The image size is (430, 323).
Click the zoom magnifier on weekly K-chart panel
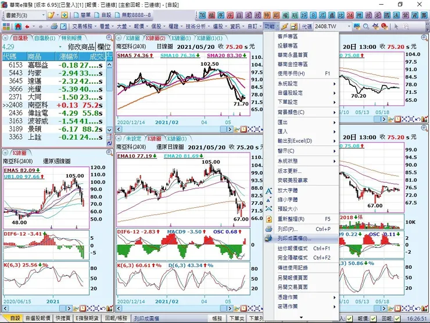[109, 152]
